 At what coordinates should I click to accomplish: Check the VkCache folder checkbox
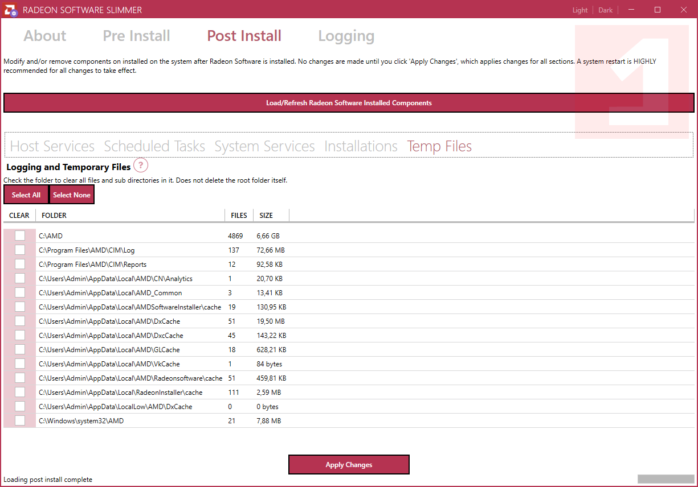click(20, 364)
